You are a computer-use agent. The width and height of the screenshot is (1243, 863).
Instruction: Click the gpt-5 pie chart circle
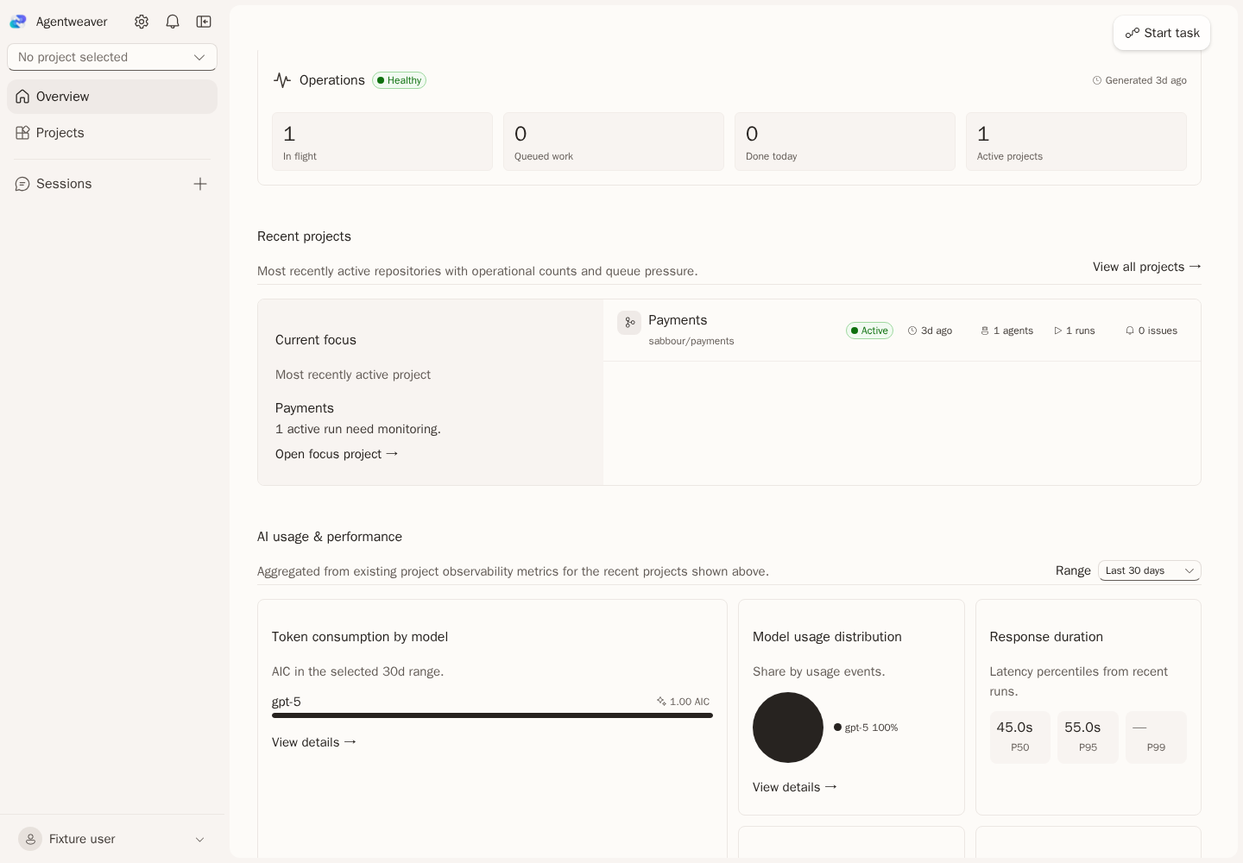pos(788,728)
